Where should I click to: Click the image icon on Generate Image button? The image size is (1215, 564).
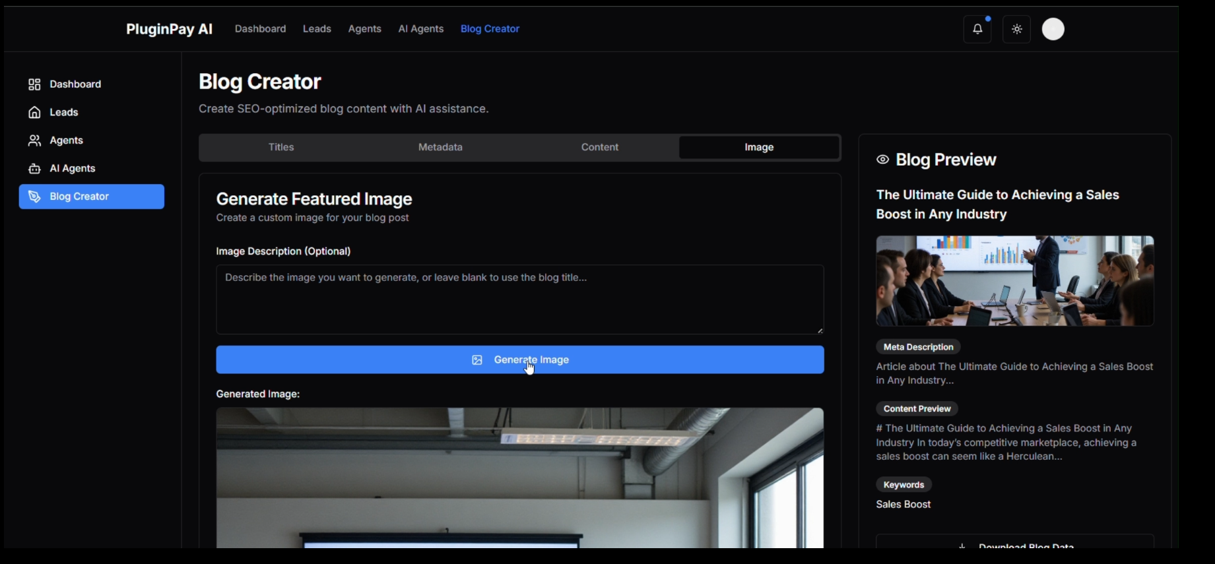click(x=477, y=360)
